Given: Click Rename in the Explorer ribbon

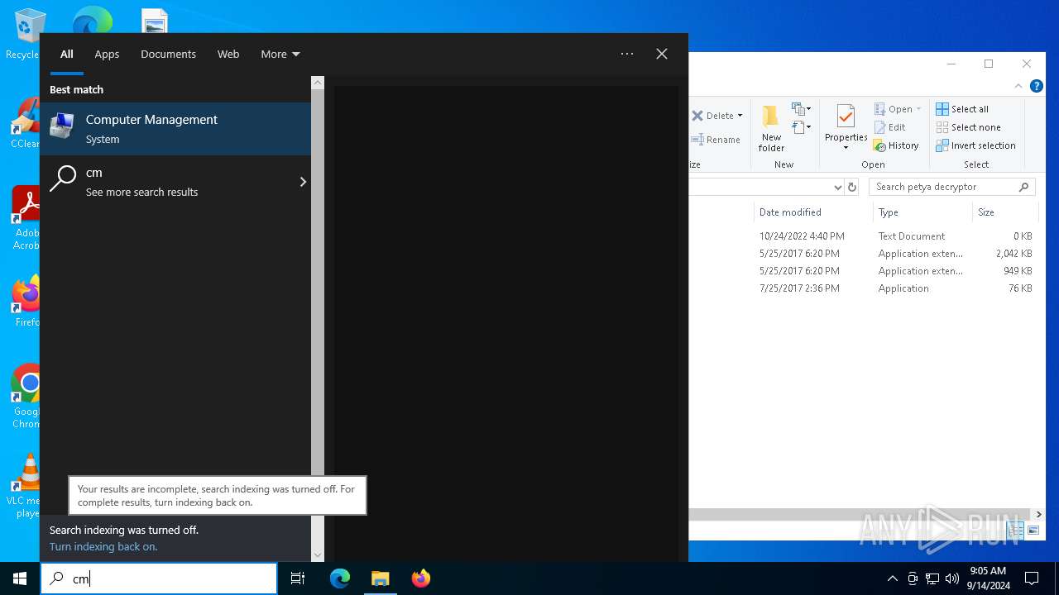Looking at the screenshot, I should tap(716, 140).
